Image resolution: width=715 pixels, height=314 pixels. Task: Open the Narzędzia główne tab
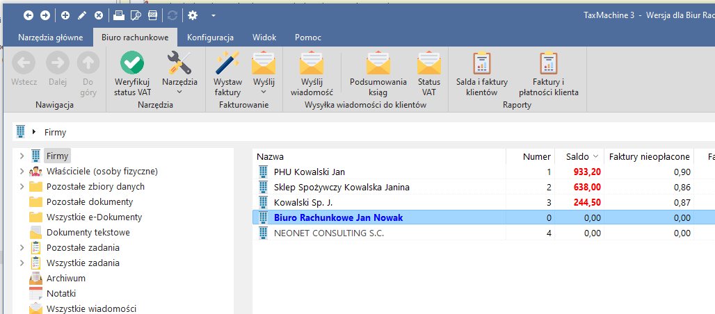coord(51,38)
